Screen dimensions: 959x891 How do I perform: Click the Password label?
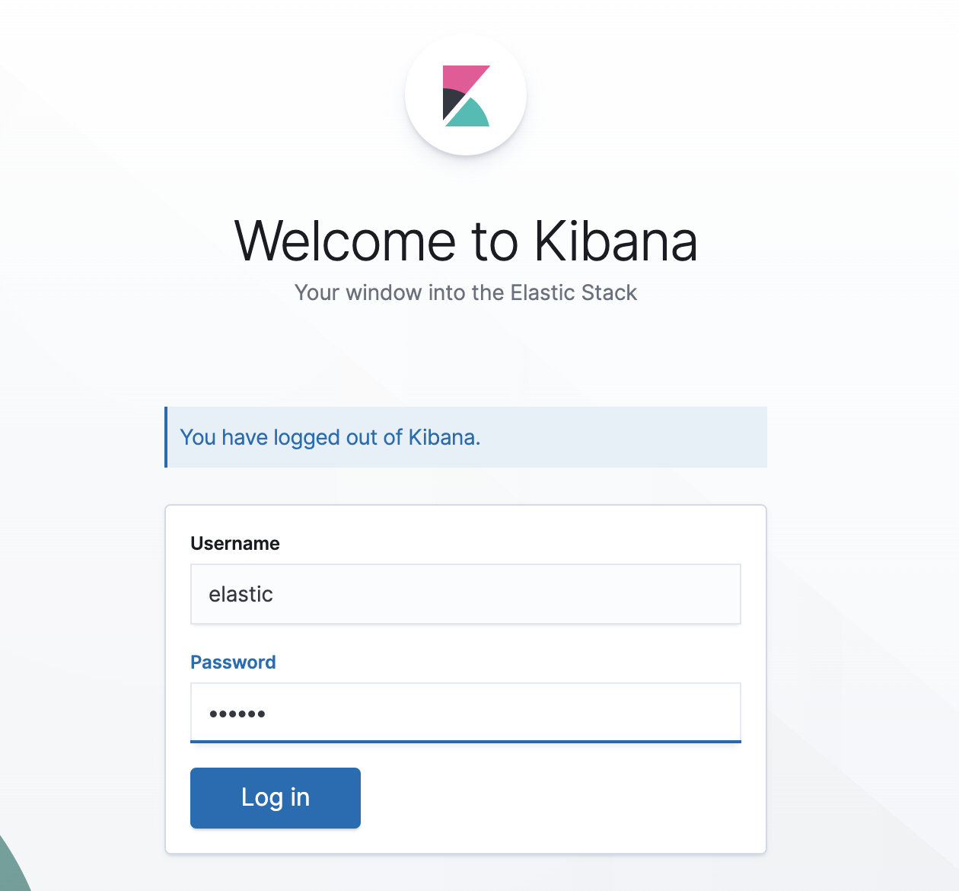tap(233, 663)
